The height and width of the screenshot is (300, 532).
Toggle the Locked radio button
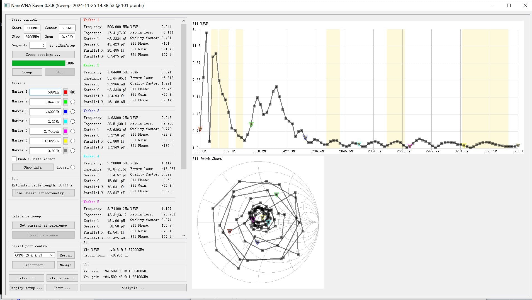click(73, 167)
